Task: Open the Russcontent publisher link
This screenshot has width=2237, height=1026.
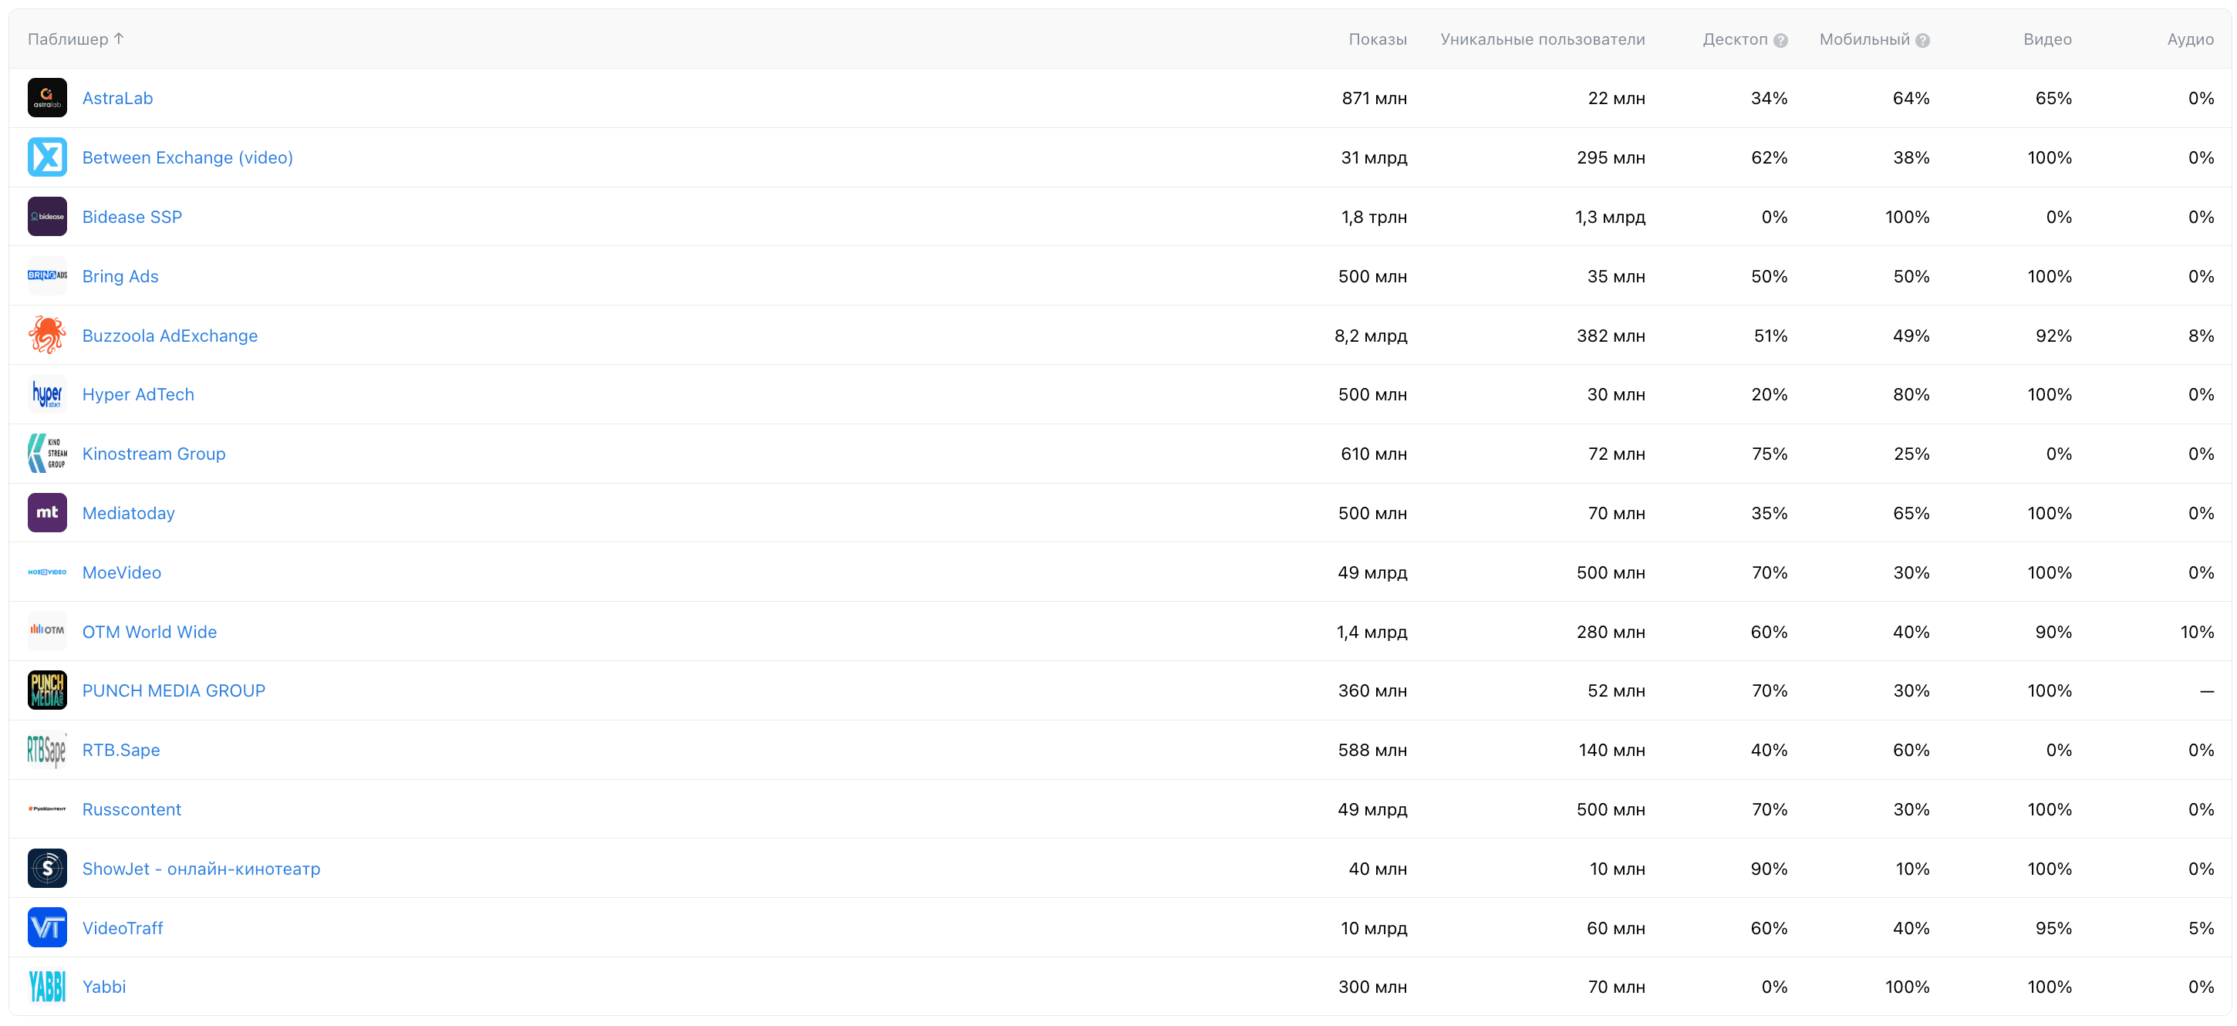Action: (x=132, y=808)
